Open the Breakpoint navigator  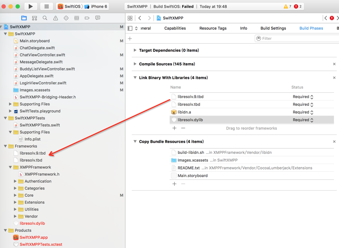click(x=87, y=18)
